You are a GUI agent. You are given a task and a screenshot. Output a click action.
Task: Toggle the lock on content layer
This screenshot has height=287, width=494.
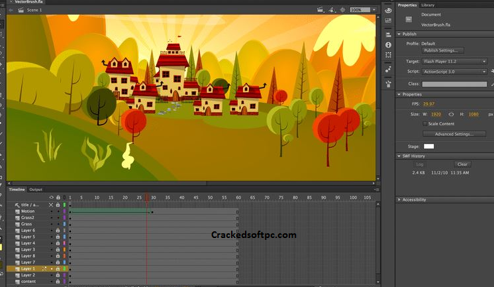pyautogui.click(x=58, y=281)
